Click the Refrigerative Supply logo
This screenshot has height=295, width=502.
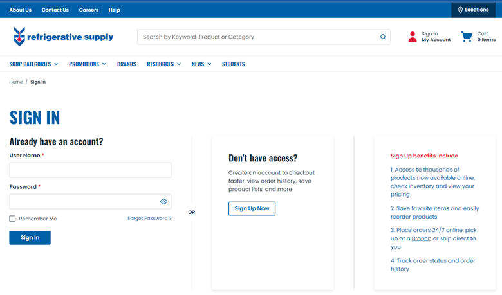pyautogui.click(x=63, y=37)
